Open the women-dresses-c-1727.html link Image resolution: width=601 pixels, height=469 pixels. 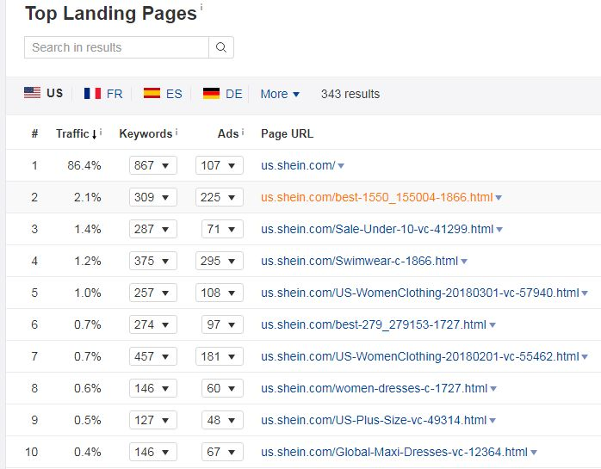(374, 388)
